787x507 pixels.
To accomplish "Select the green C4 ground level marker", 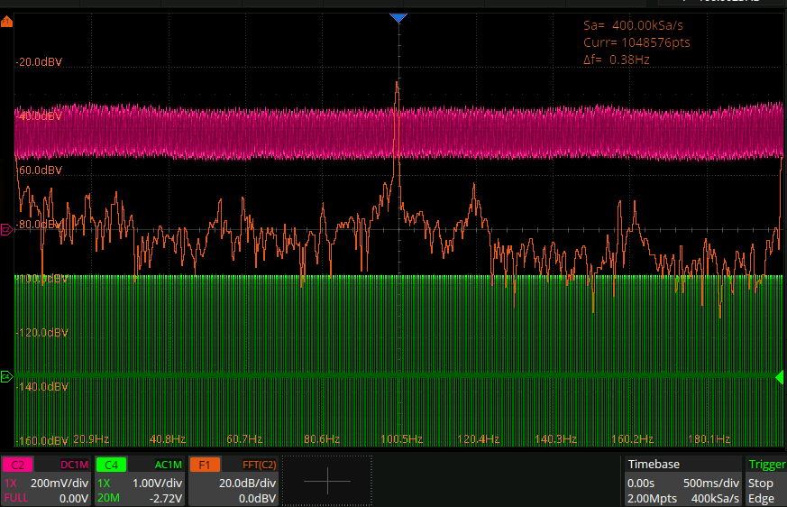I will [7, 376].
